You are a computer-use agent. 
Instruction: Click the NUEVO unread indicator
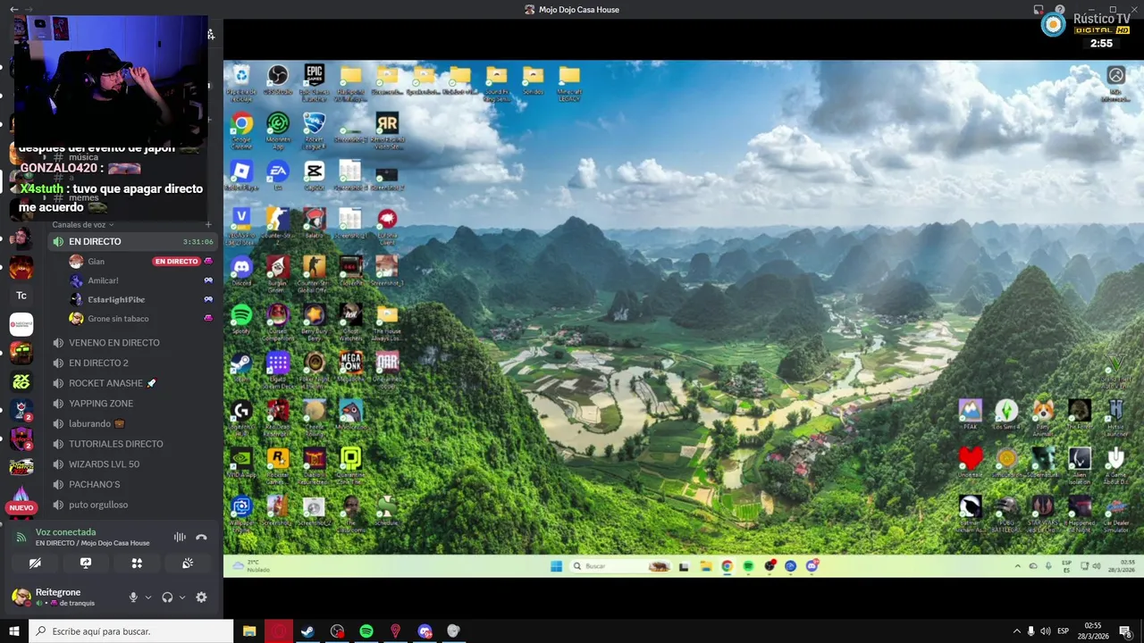[21, 508]
